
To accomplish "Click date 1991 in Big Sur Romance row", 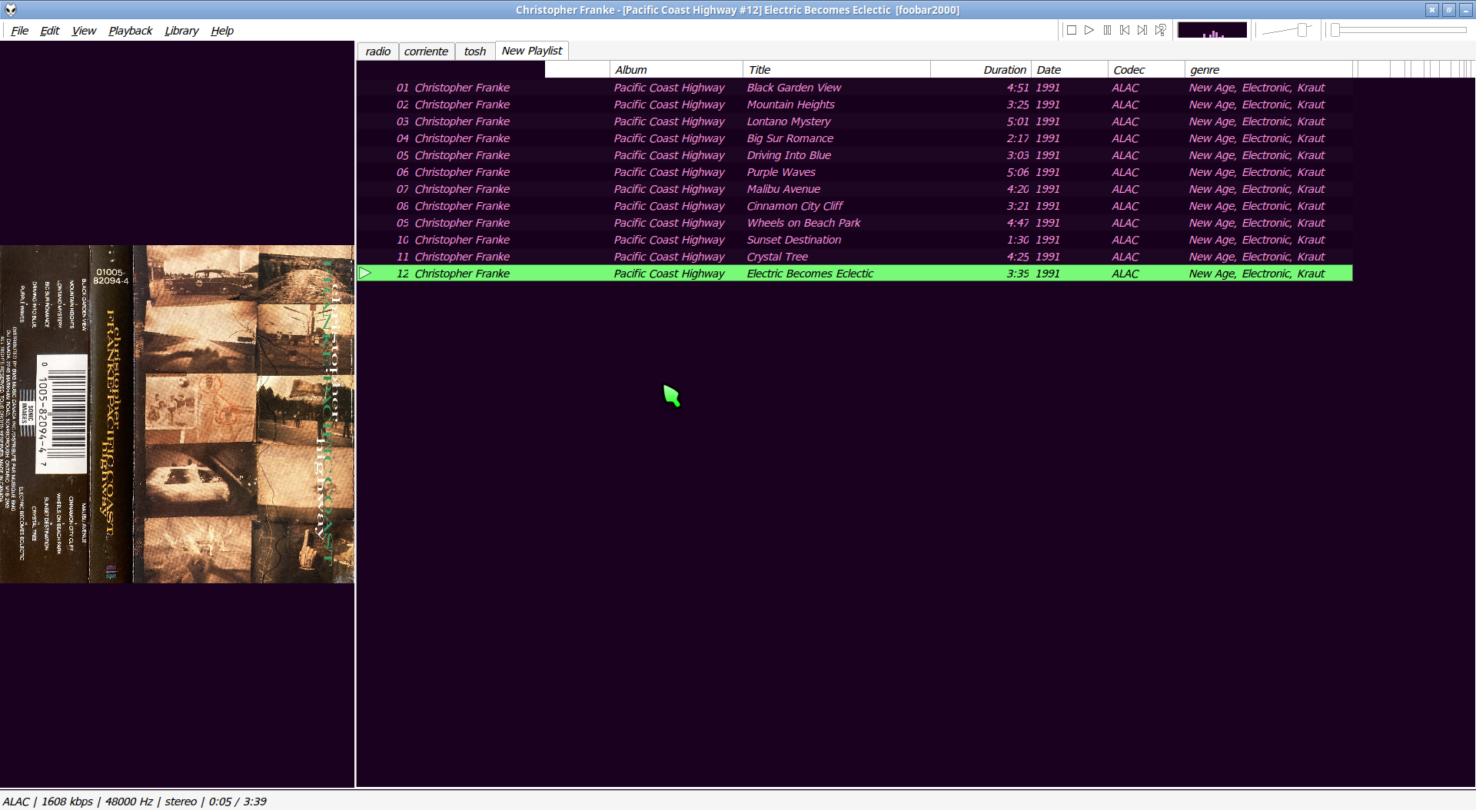I will coord(1047,138).
